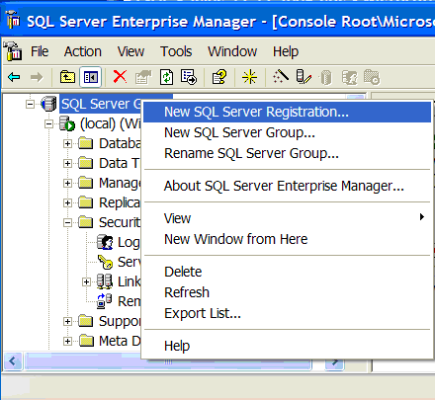Image resolution: width=435 pixels, height=400 pixels.
Task: Open the Action menu
Action: [83, 51]
